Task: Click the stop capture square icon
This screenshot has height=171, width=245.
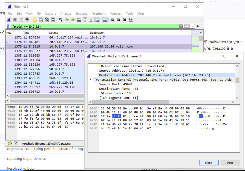Action: point(15,20)
